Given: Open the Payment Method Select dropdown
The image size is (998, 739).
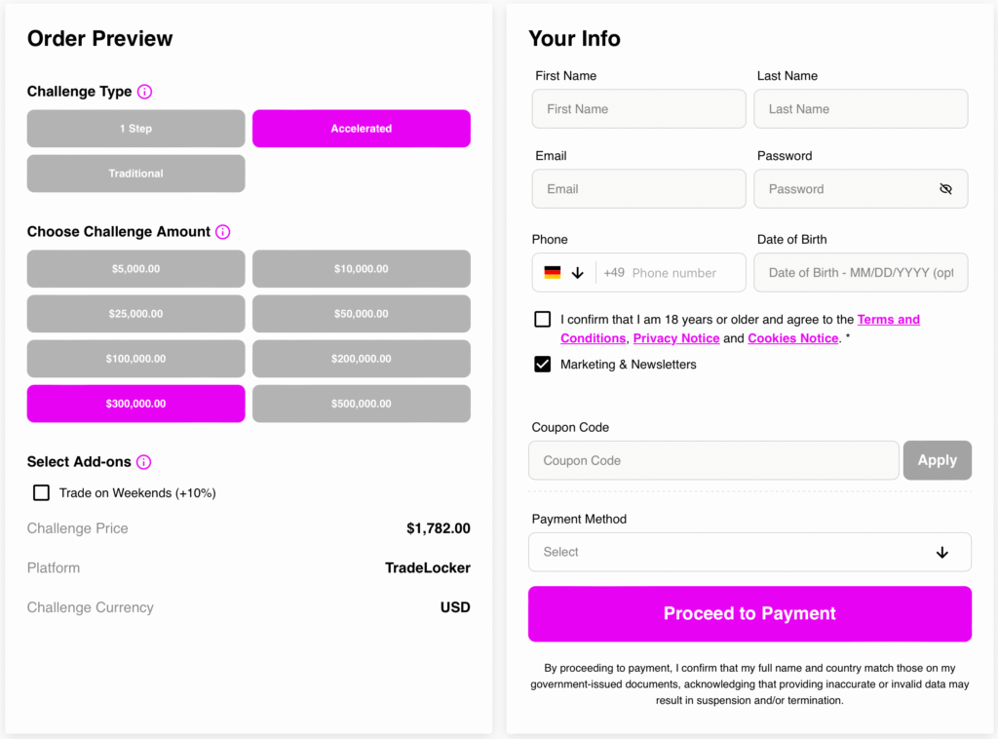Looking at the screenshot, I should (x=749, y=552).
